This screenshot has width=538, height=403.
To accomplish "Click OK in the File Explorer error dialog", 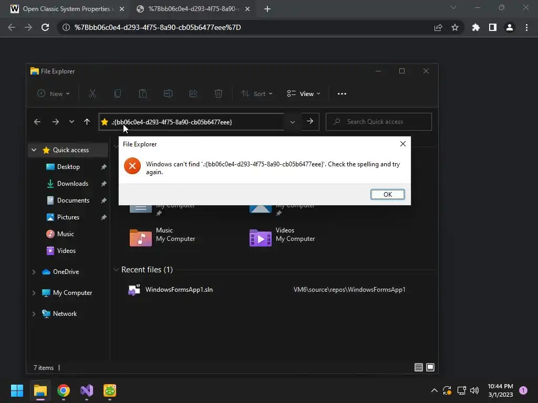I will (x=387, y=194).
